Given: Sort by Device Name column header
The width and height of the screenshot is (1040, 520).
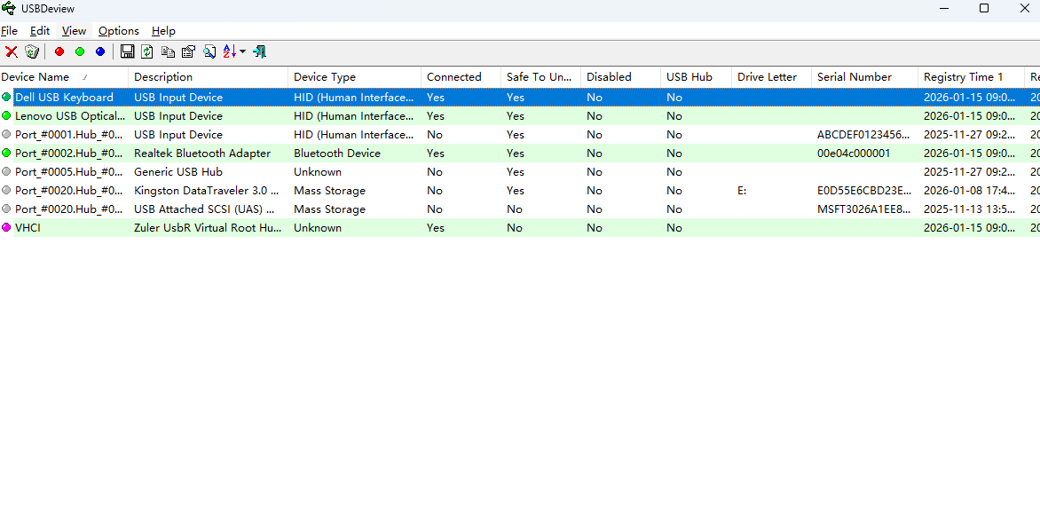Looking at the screenshot, I should click(x=35, y=77).
